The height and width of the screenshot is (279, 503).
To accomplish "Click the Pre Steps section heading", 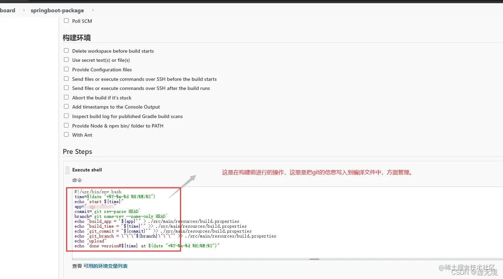I will click(x=77, y=151).
